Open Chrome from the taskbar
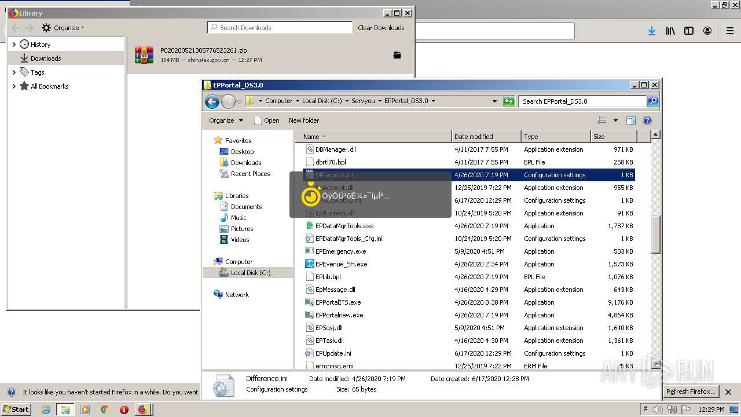This screenshot has height=417, width=741. click(x=105, y=409)
